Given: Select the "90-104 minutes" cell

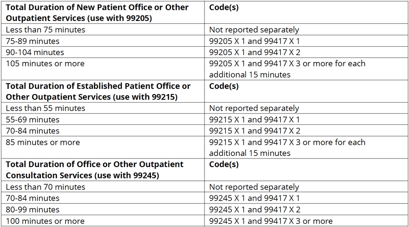Looking at the screenshot, I should pyautogui.click(x=35, y=53).
